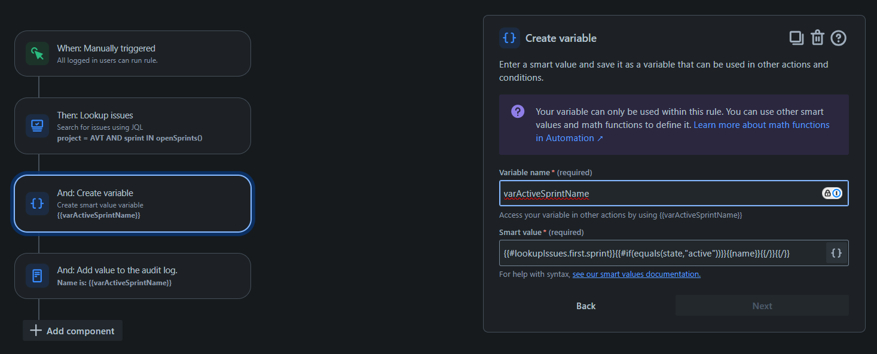
Task: Open help for Create variable
Action: pyautogui.click(x=838, y=37)
